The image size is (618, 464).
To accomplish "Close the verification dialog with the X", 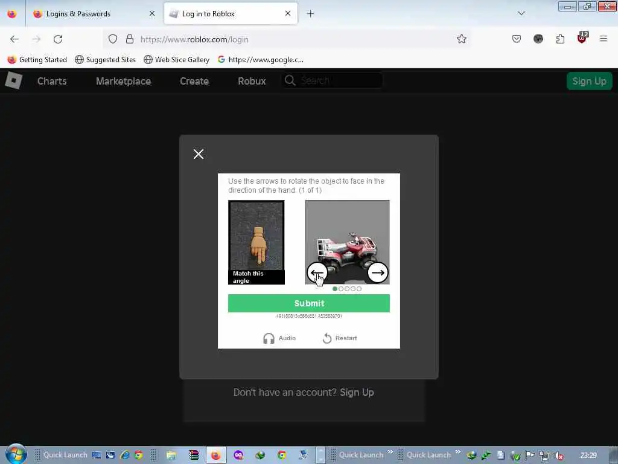I will tap(199, 154).
